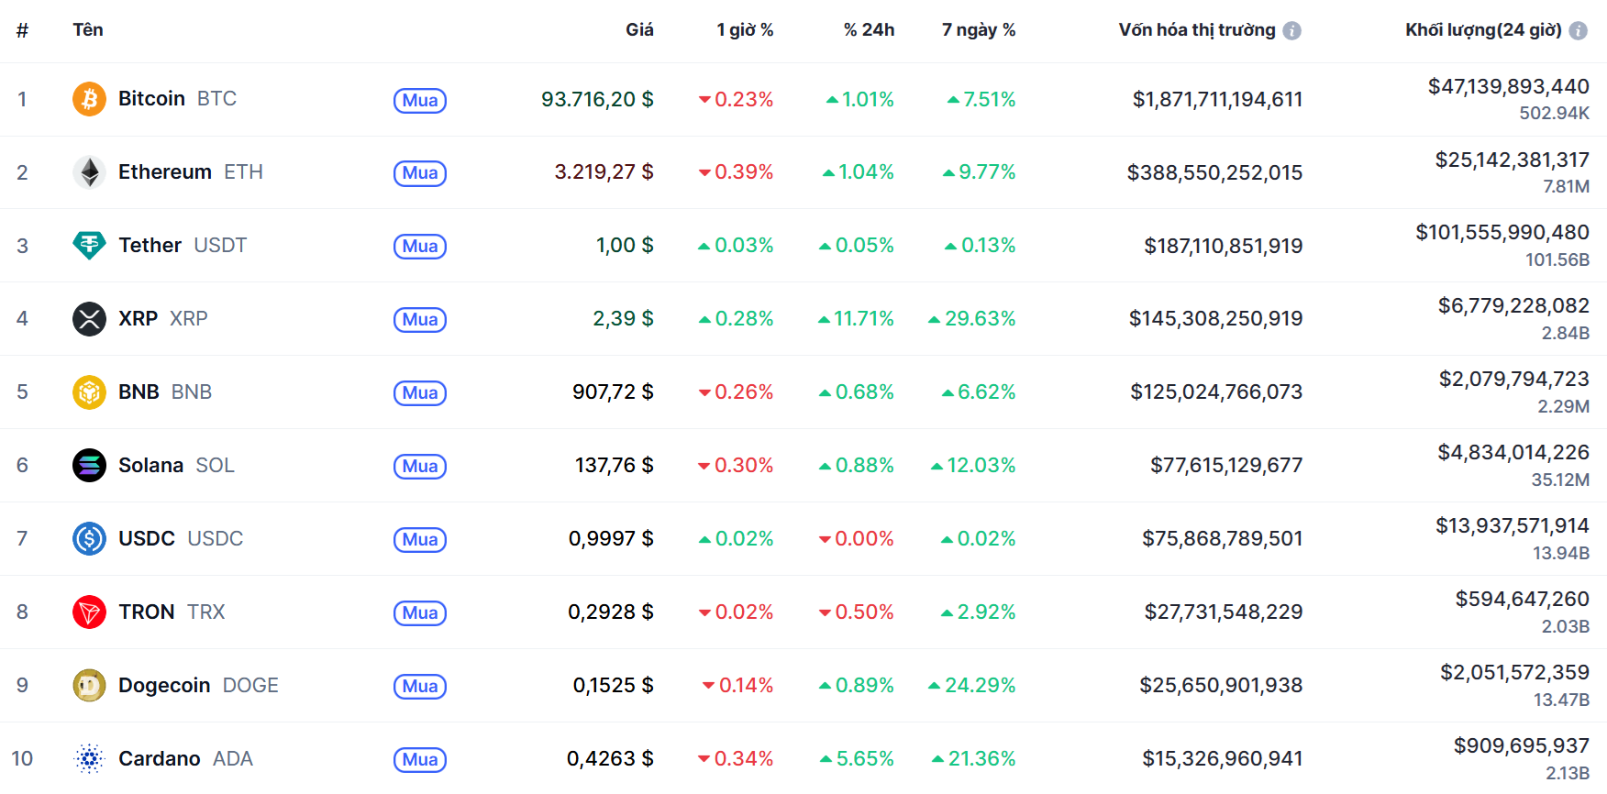1607x794 pixels.
Task: Open the USDC name link
Action: 181,539
